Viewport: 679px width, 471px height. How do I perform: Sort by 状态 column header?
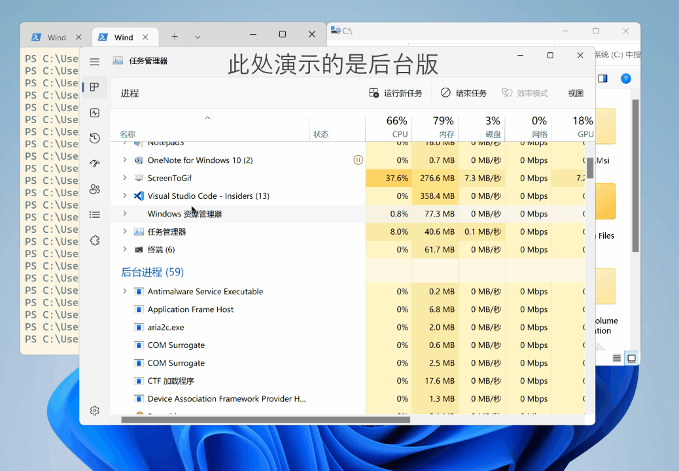(x=338, y=128)
